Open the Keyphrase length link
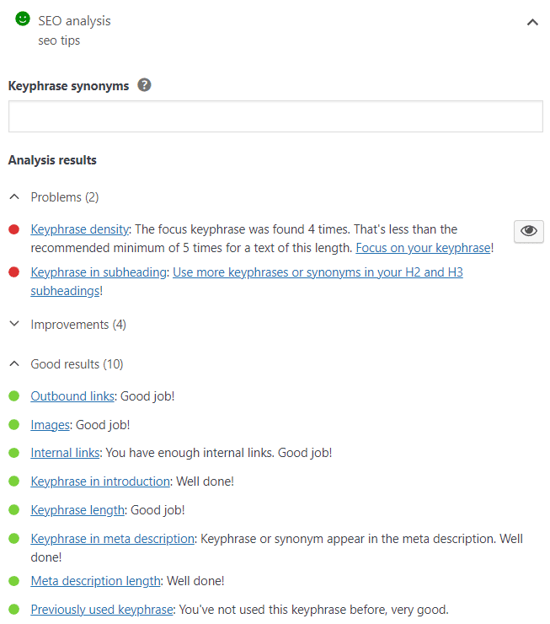550x624 pixels. [77, 510]
